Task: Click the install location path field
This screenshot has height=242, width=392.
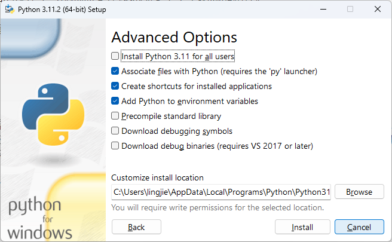Action: click(x=220, y=192)
